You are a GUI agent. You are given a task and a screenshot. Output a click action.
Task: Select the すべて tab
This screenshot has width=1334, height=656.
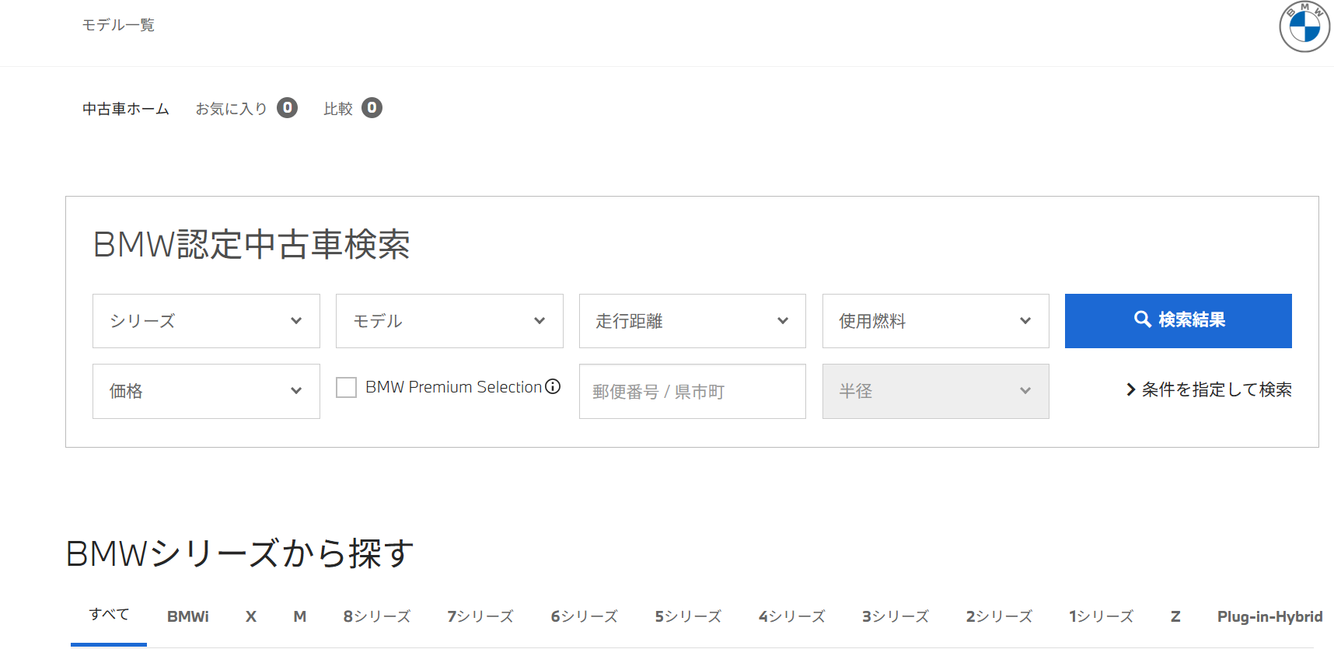[109, 615]
